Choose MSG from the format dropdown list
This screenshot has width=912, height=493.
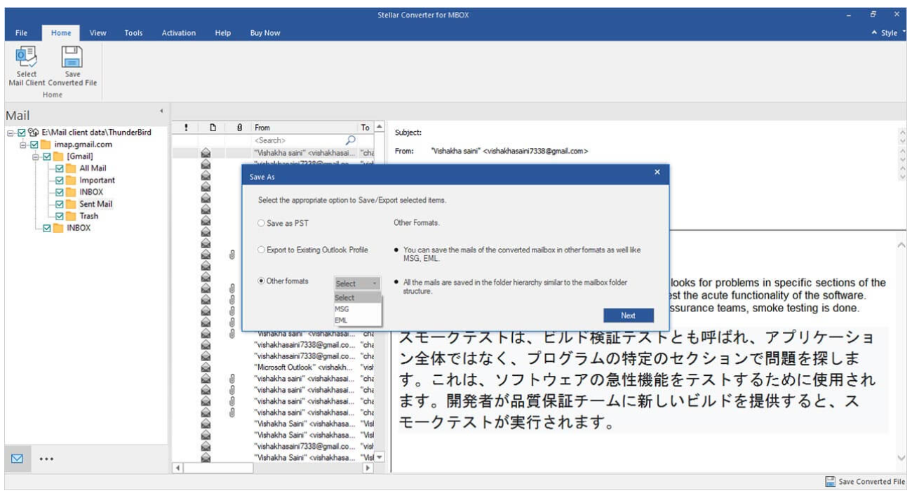click(358, 309)
